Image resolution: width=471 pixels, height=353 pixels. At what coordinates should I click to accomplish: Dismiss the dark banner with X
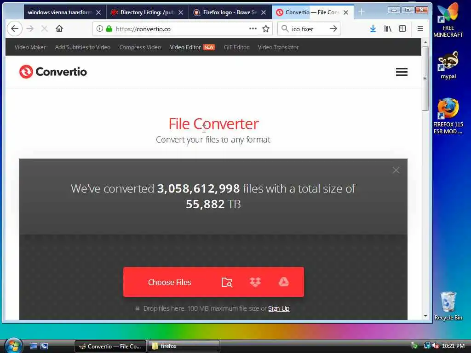pyautogui.click(x=396, y=170)
